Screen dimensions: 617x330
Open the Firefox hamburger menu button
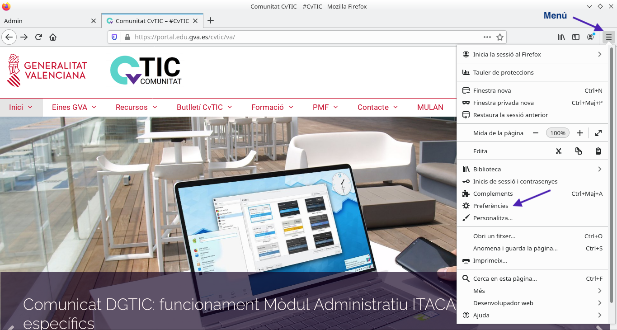pos(609,37)
